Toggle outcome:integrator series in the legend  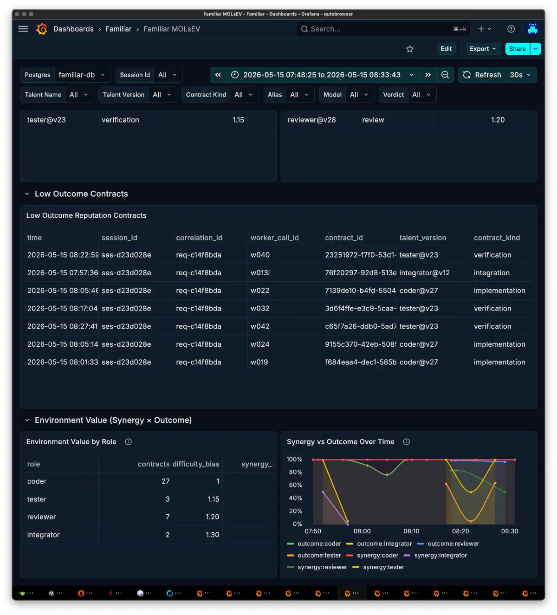click(384, 544)
